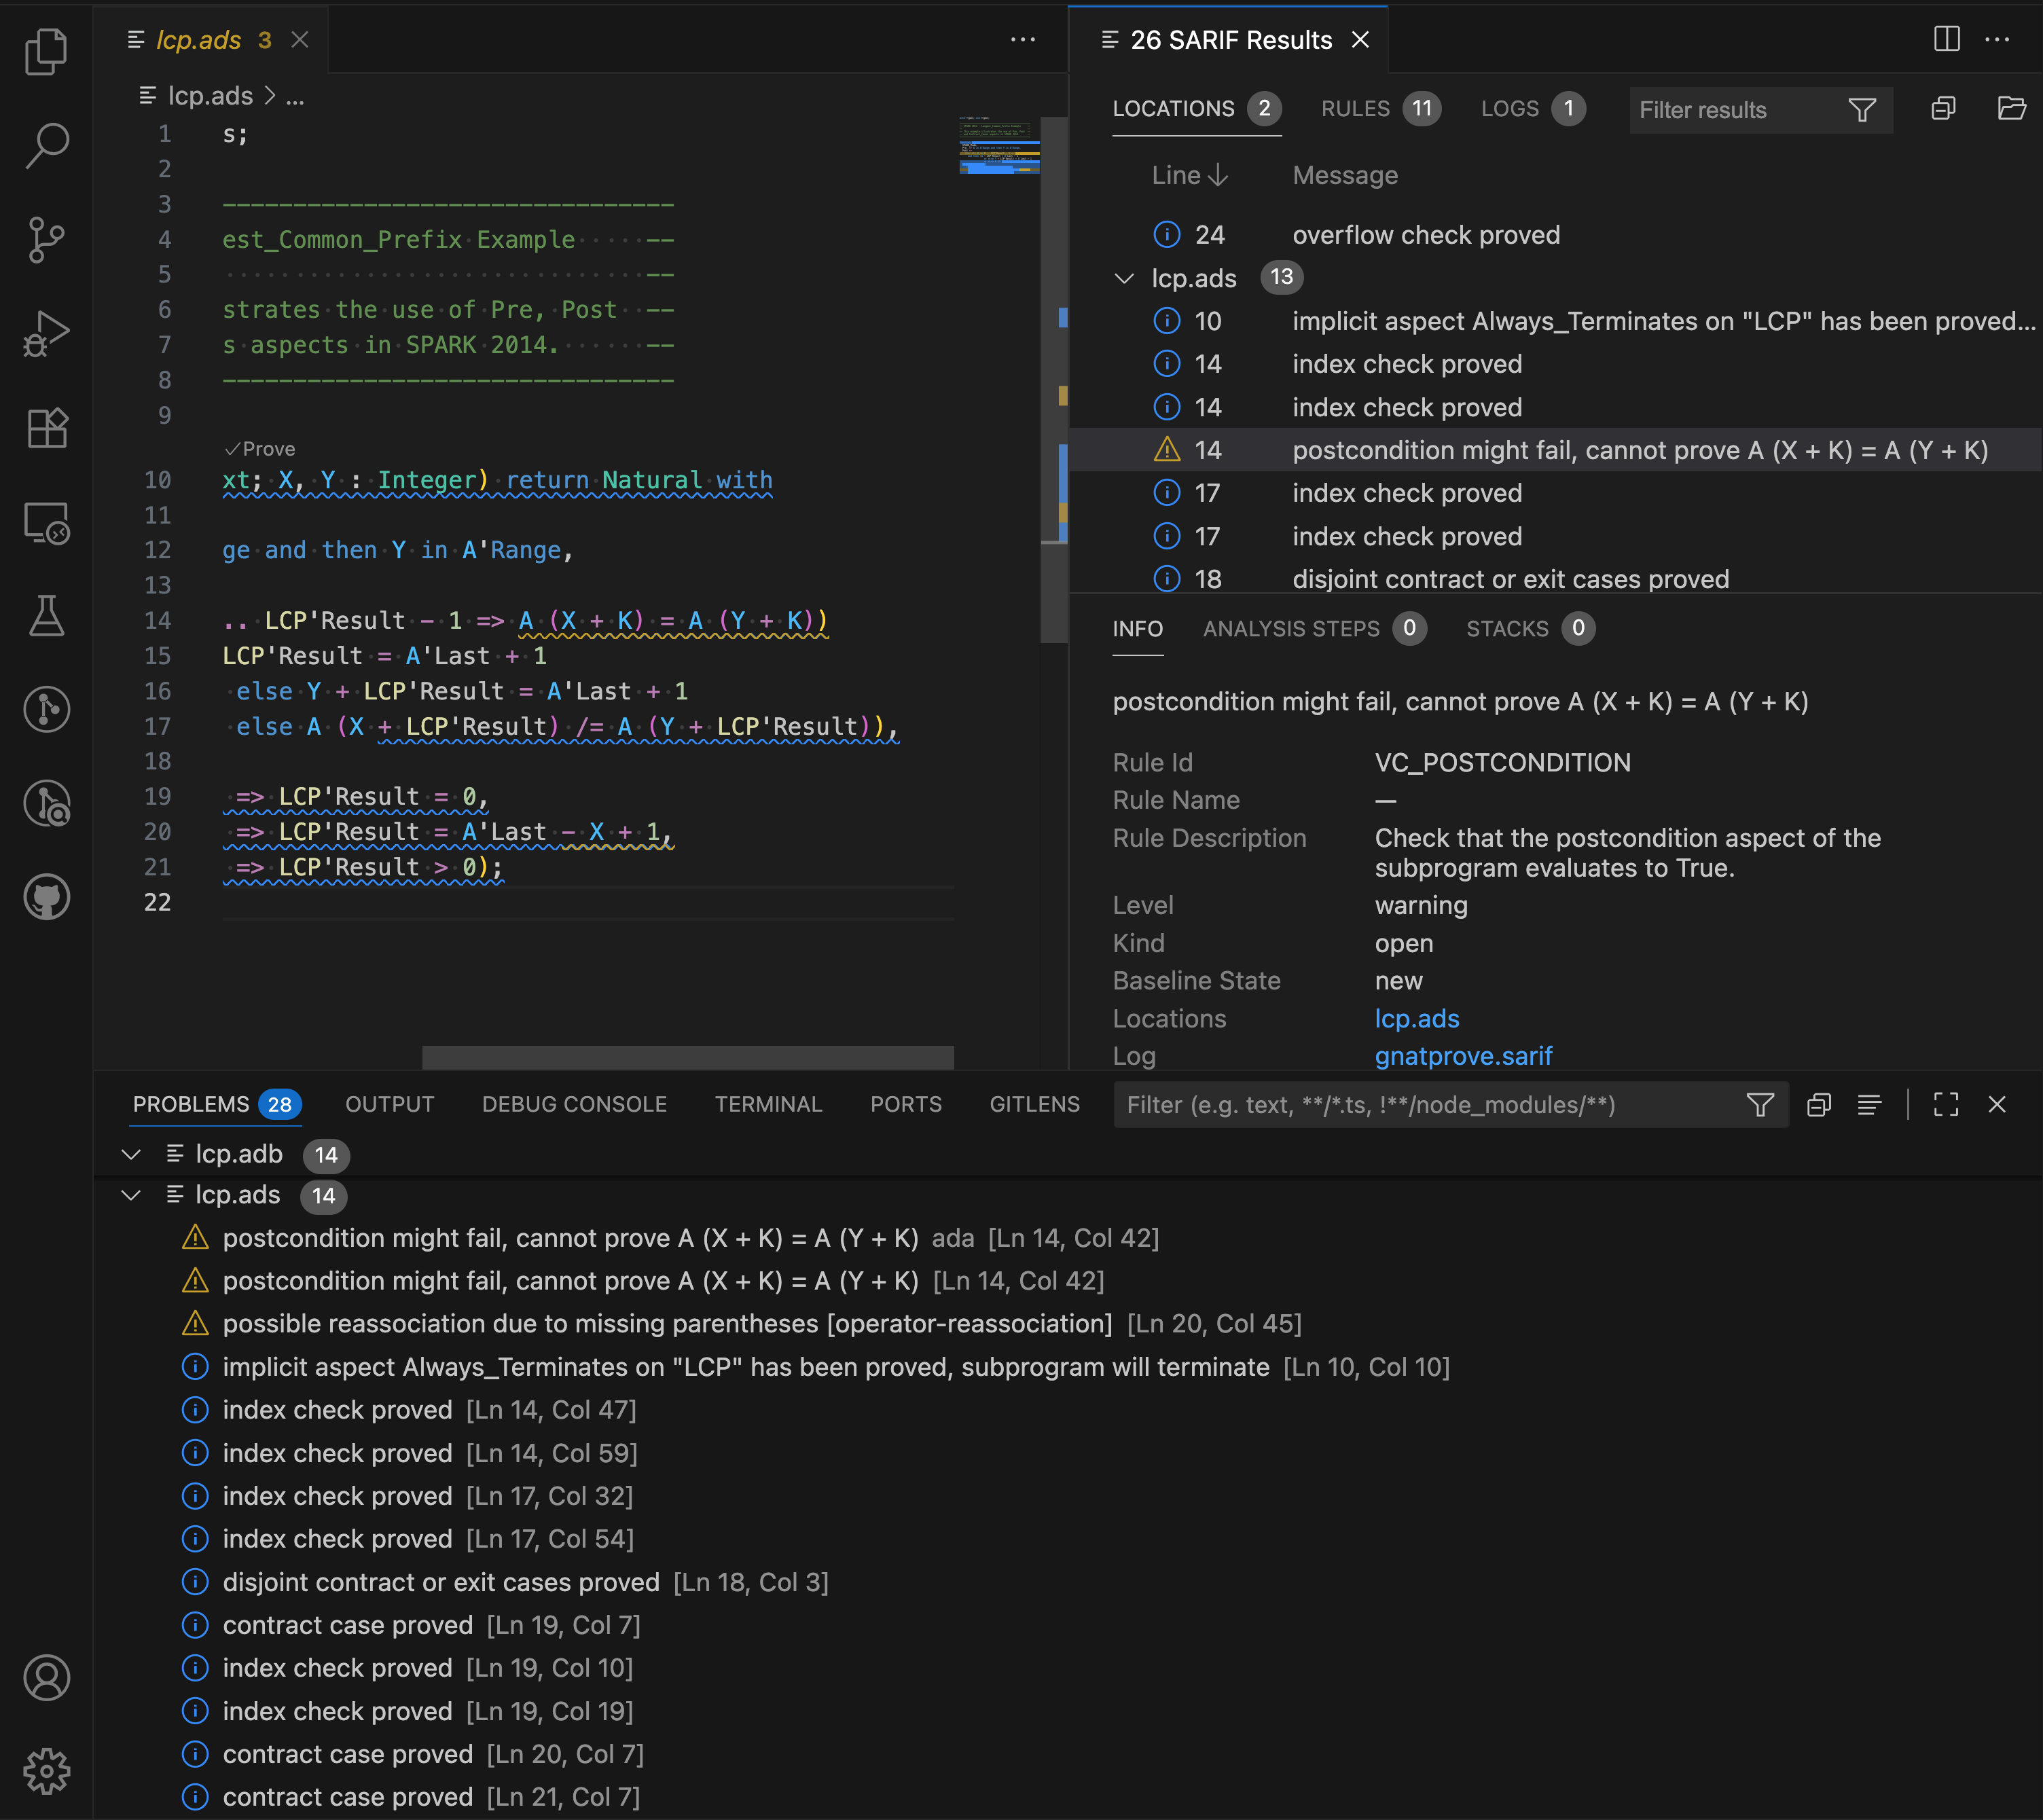Switch to the RULES tab

coord(1355,109)
